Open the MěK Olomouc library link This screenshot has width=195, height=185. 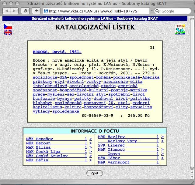click(x=128, y=150)
